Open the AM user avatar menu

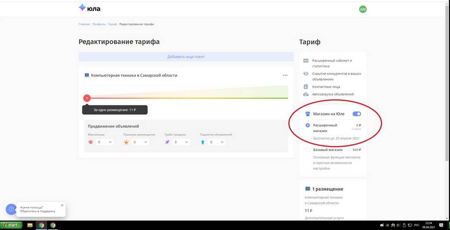tap(362, 9)
